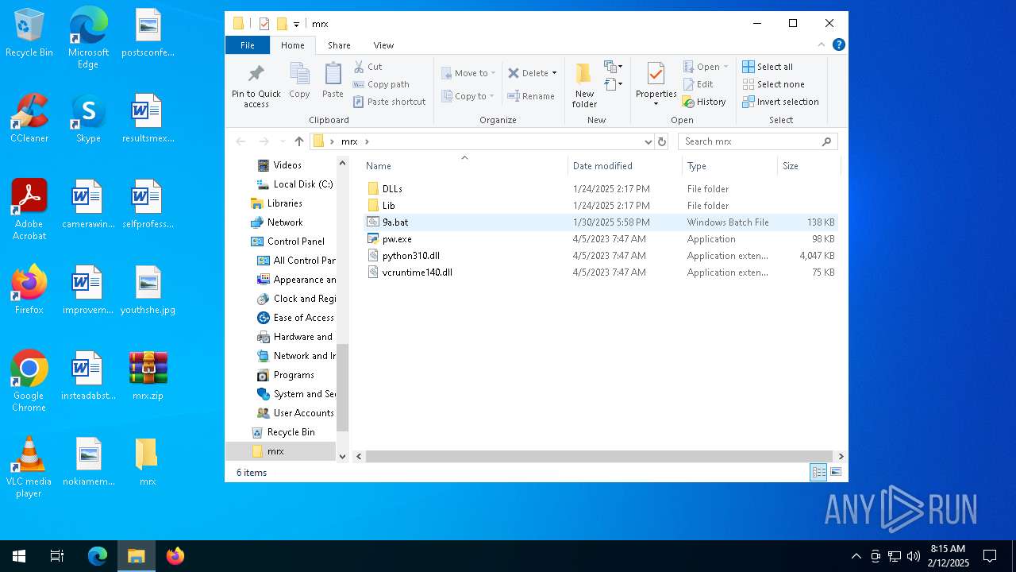The height and width of the screenshot is (572, 1016).
Task: Select vcruntime140.dll file
Action: click(x=600, y=272)
